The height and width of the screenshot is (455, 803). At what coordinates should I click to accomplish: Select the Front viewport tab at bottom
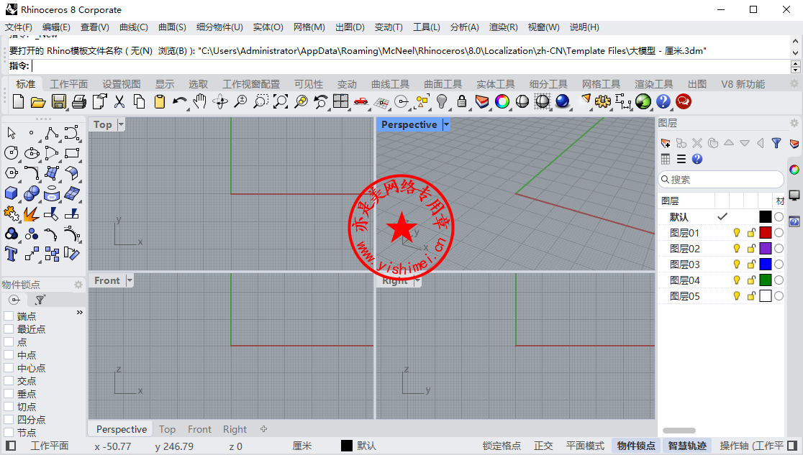click(x=199, y=429)
